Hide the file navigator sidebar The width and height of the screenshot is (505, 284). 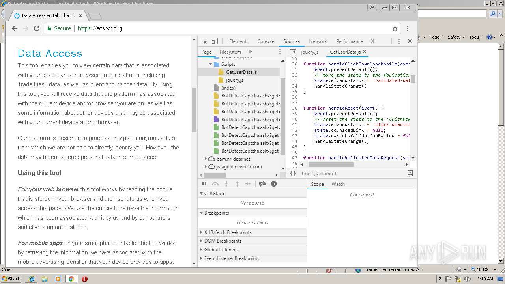(x=293, y=52)
